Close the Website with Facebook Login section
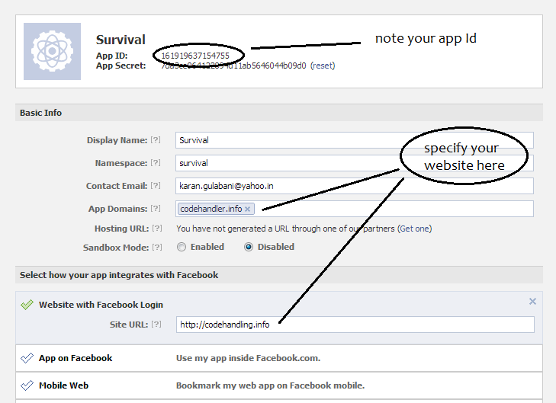Image resolution: width=556 pixels, height=403 pixels. point(532,302)
